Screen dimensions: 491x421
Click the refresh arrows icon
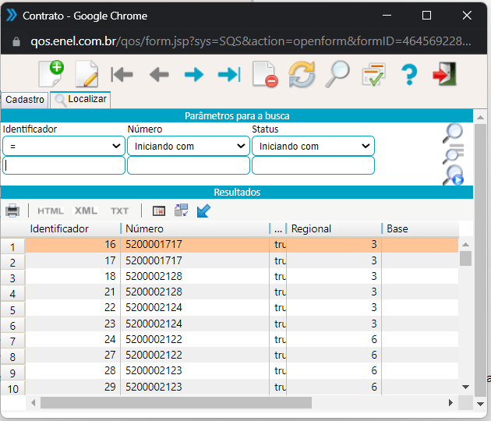point(302,75)
